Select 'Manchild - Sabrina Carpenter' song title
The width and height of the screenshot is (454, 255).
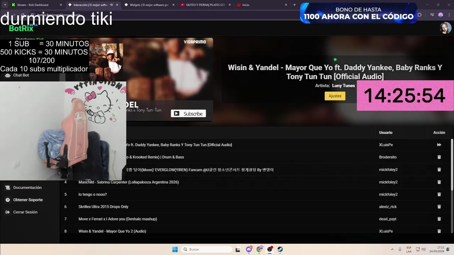(x=128, y=182)
